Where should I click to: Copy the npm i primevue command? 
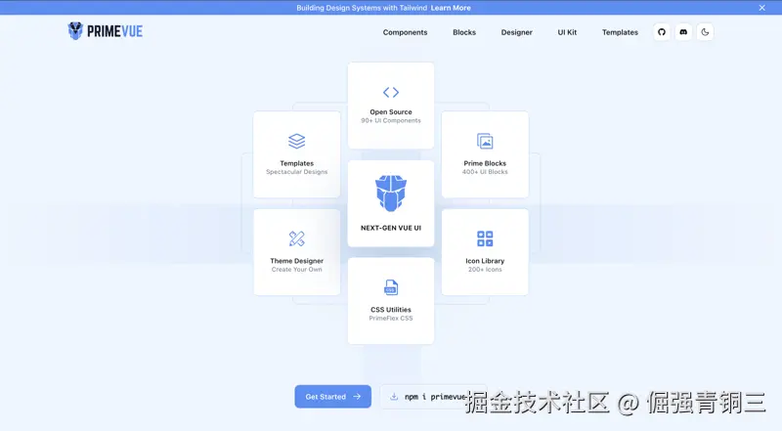[435, 397]
